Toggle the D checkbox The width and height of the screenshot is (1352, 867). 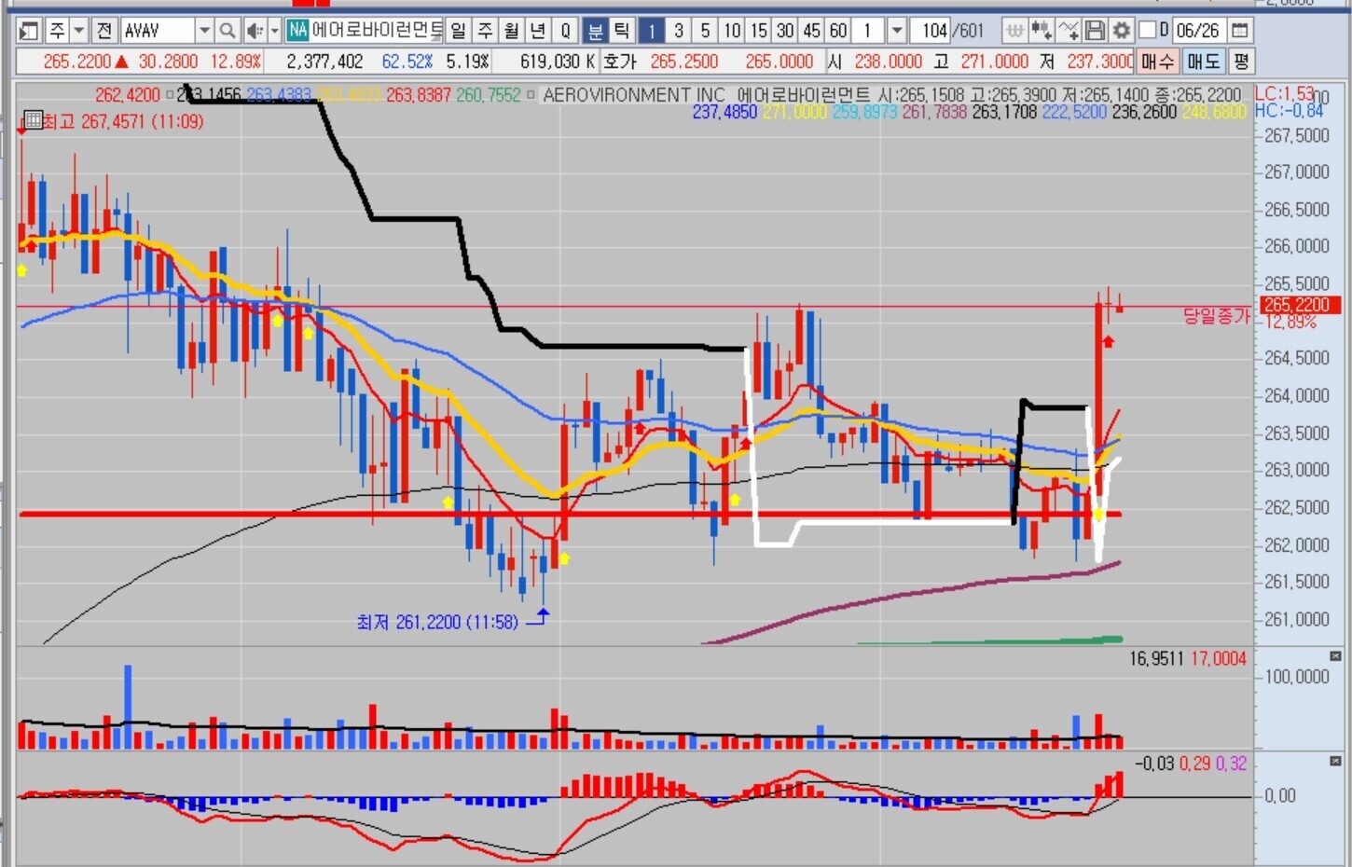tap(1148, 31)
